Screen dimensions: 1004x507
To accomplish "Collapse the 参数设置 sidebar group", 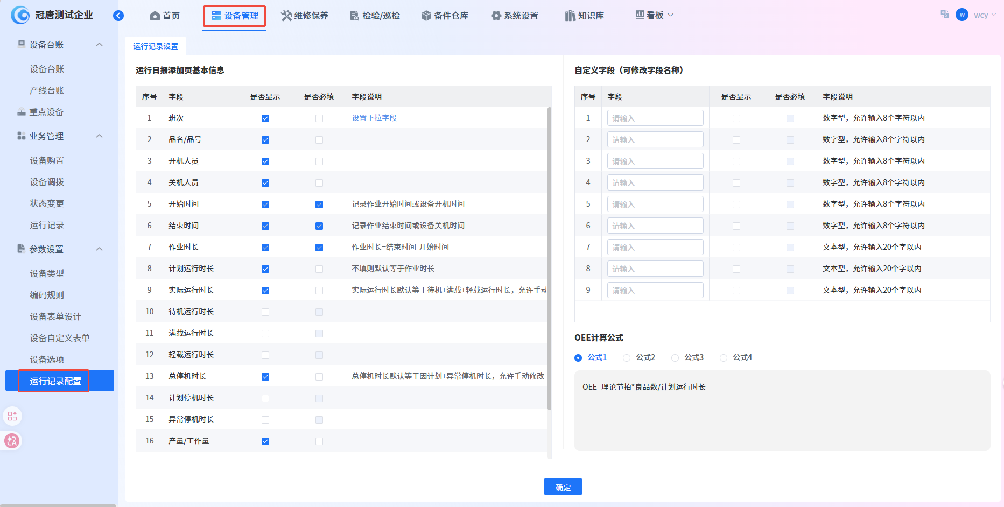I will (x=99, y=249).
